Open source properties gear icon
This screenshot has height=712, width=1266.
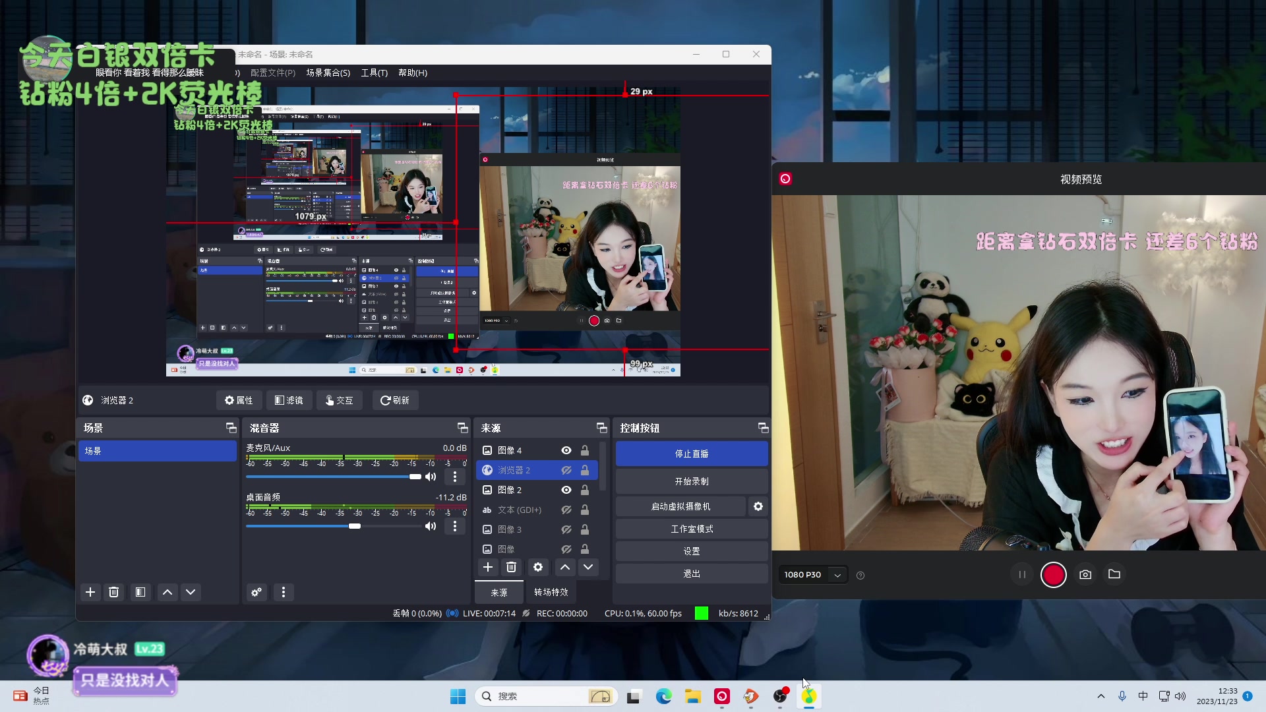[538, 567]
